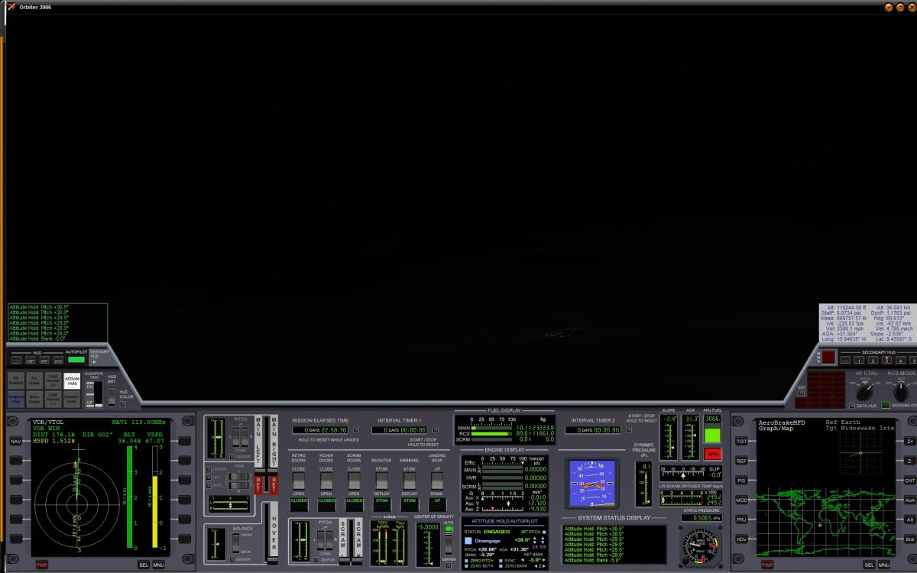Adjust the ELEVATOR TRIM switch
The image size is (917, 573).
(98, 394)
